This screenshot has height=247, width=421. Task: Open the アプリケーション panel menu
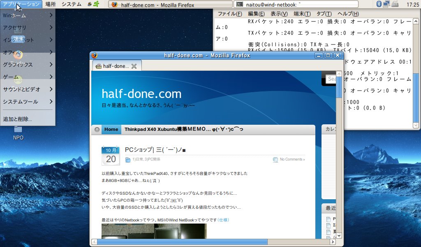point(21,4)
